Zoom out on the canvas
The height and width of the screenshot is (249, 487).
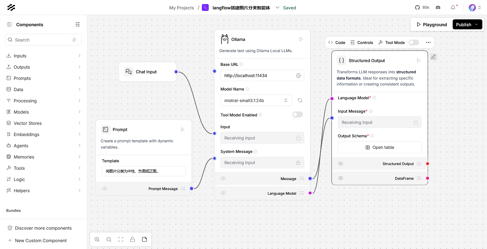(x=109, y=239)
